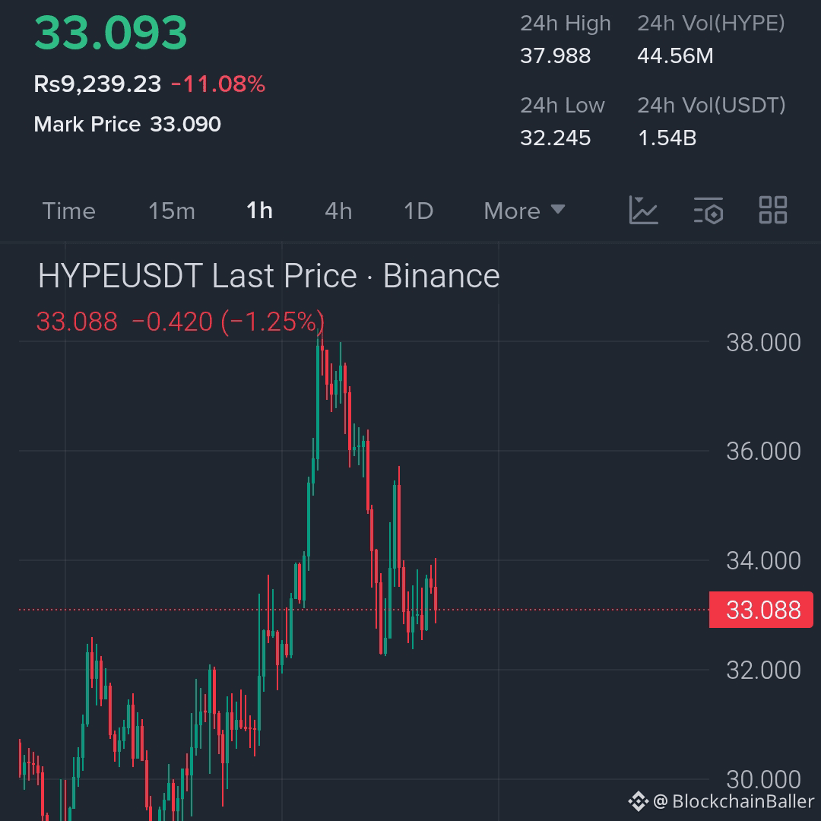Click the -11.08% change percentage

coord(218,84)
